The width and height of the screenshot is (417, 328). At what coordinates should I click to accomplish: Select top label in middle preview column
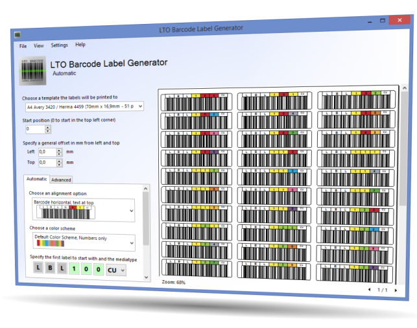point(274,100)
